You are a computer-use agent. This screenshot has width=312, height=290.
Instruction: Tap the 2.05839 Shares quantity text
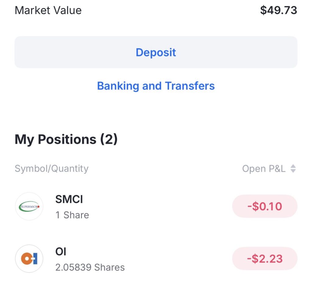point(90,267)
